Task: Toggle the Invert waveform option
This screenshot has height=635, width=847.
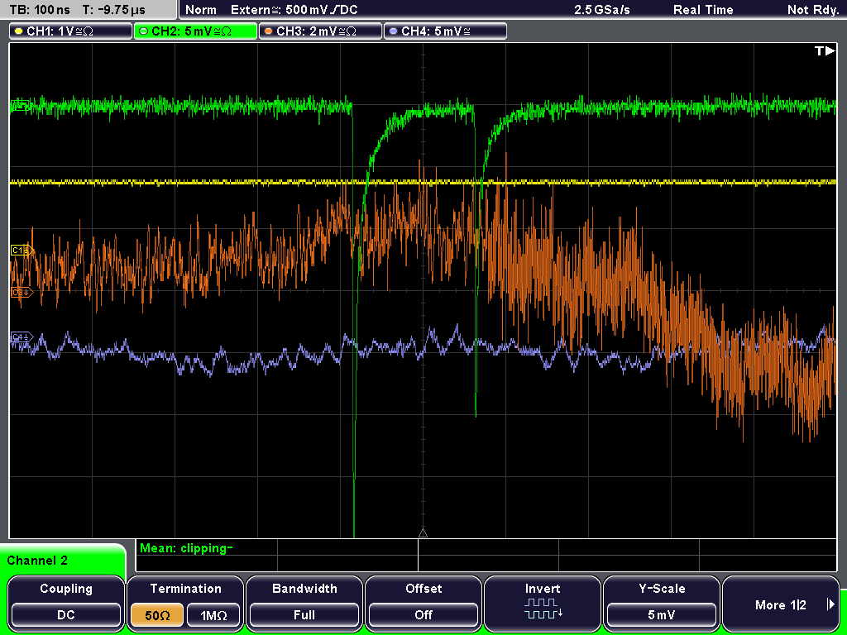Action: [543, 603]
